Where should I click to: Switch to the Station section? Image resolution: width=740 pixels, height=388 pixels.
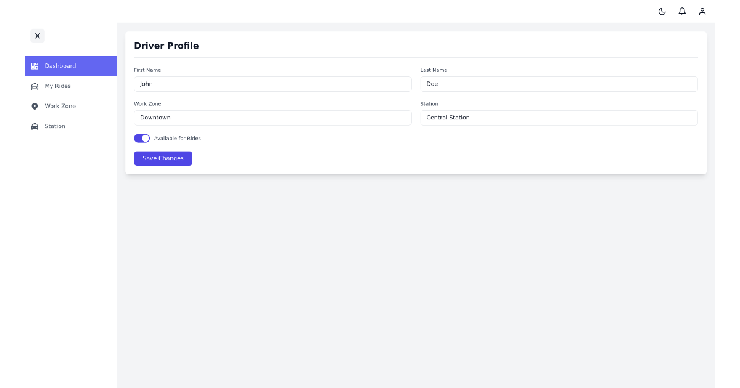click(x=55, y=126)
